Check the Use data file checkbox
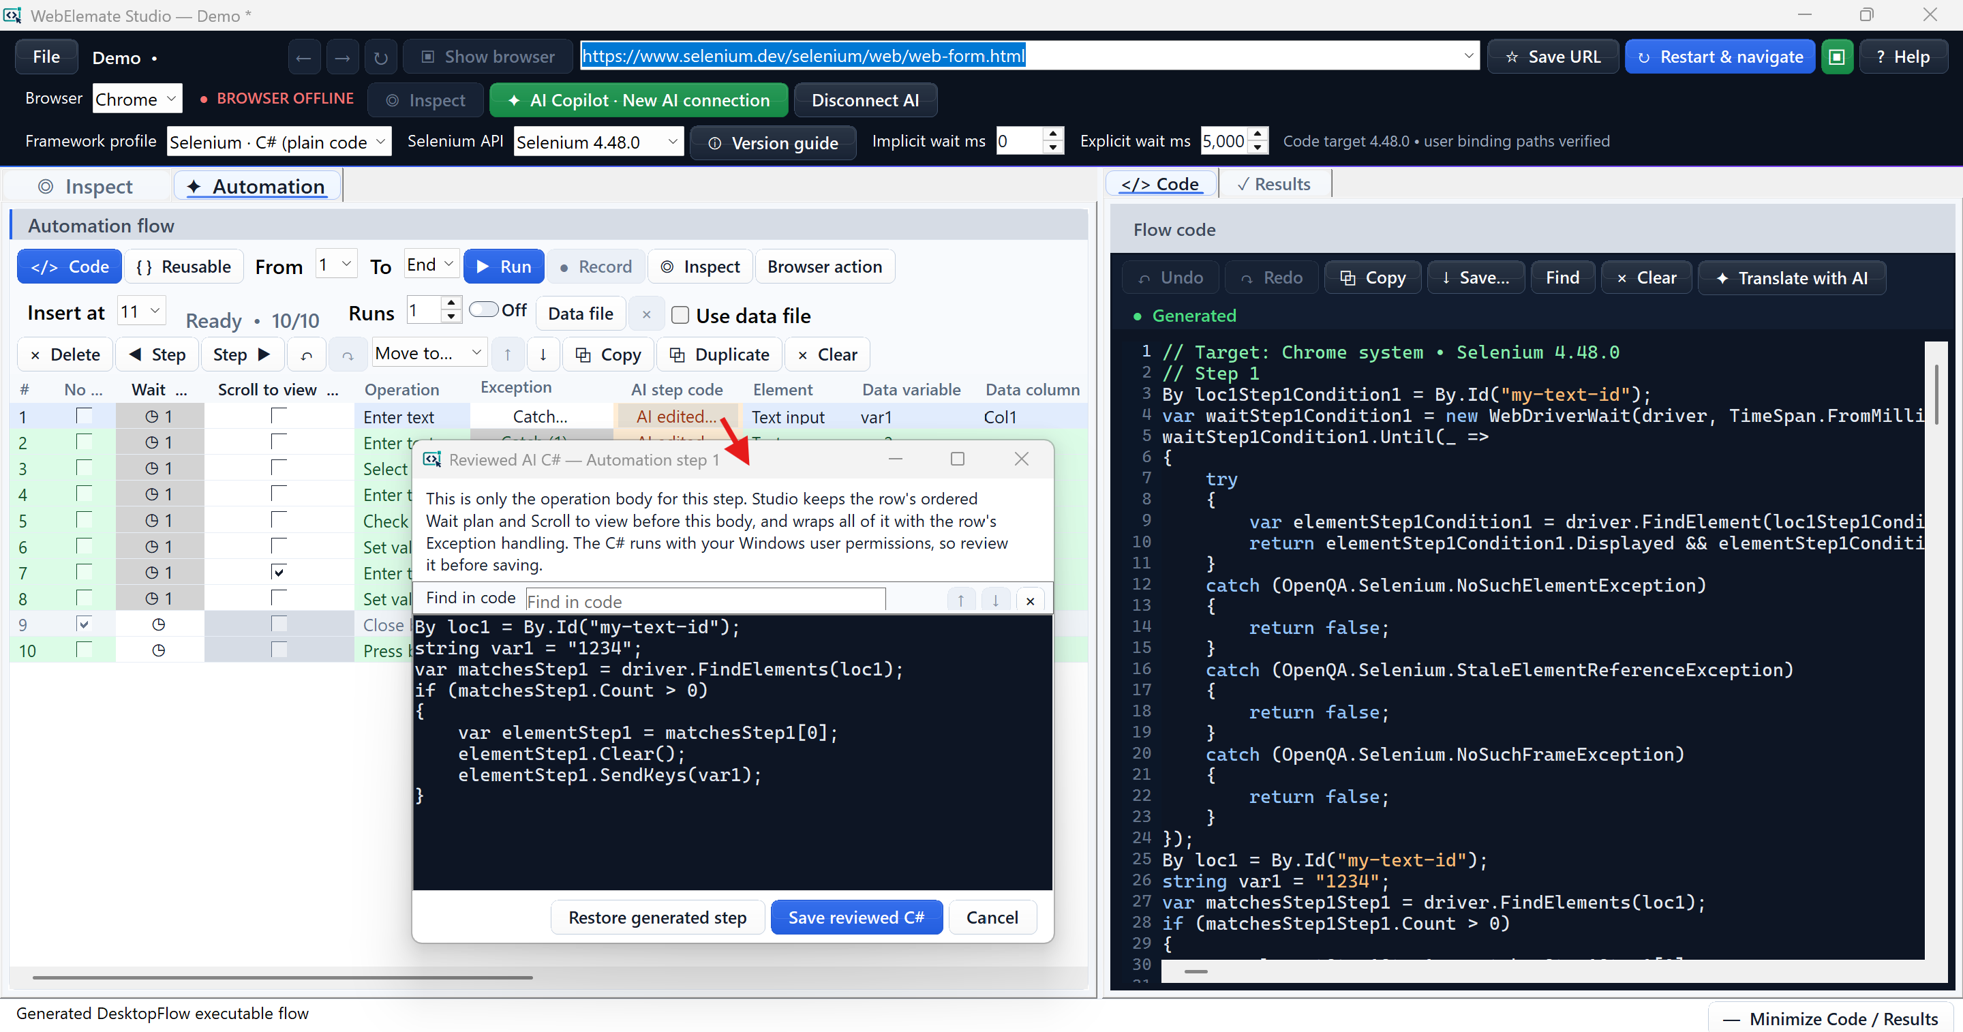Image resolution: width=1963 pixels, height=1032 pixels. [680, 315]
